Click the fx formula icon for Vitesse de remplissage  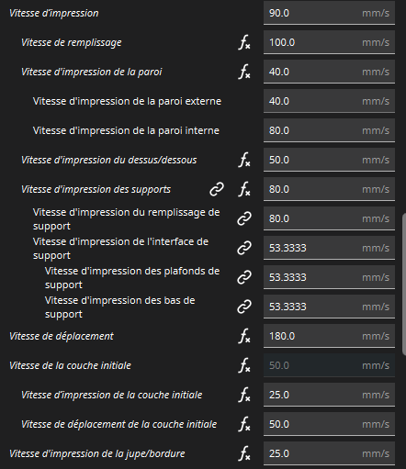pos(244,42)
